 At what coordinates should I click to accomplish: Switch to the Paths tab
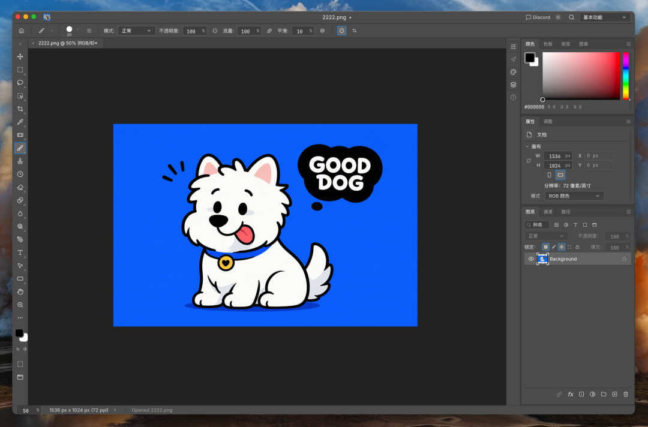tap(565, 212)
